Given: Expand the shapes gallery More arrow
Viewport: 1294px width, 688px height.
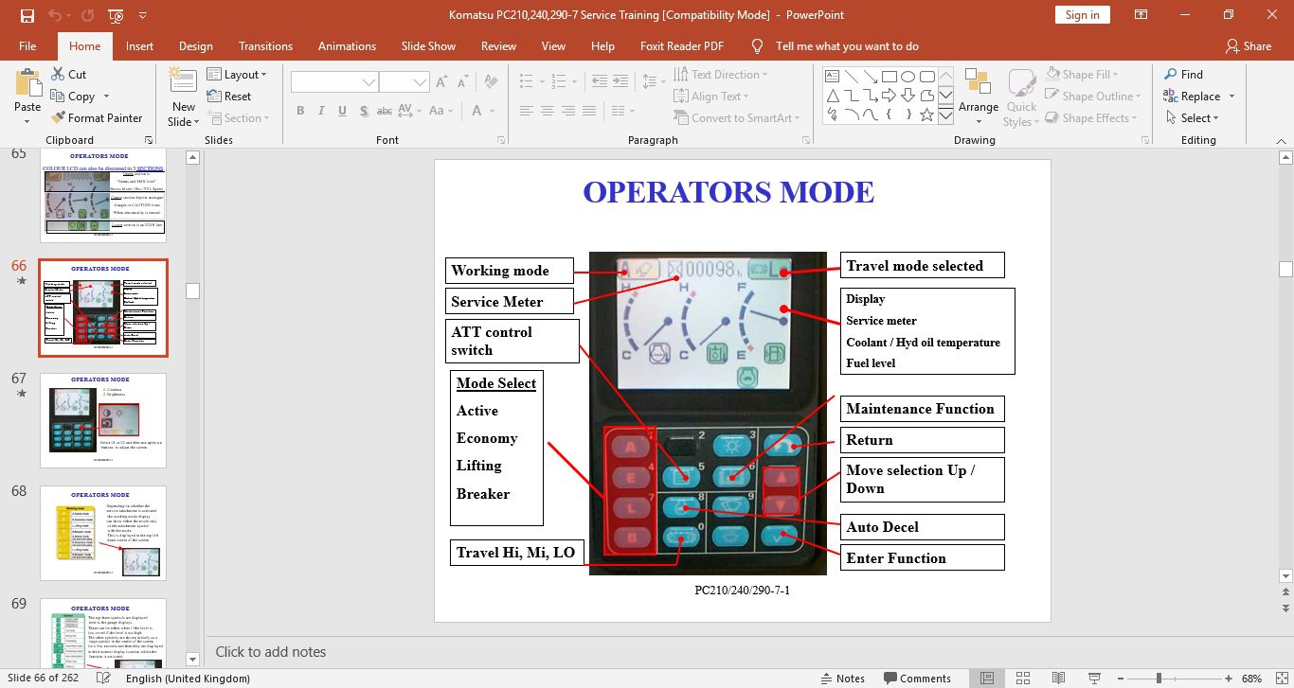Looking at the screenshot, I should [x=945, y=115].
